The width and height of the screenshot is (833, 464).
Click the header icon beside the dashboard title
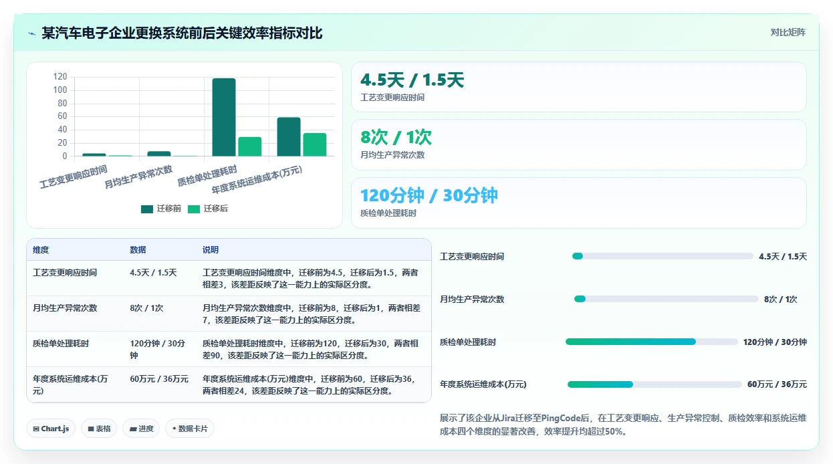(x=31, y=33)
